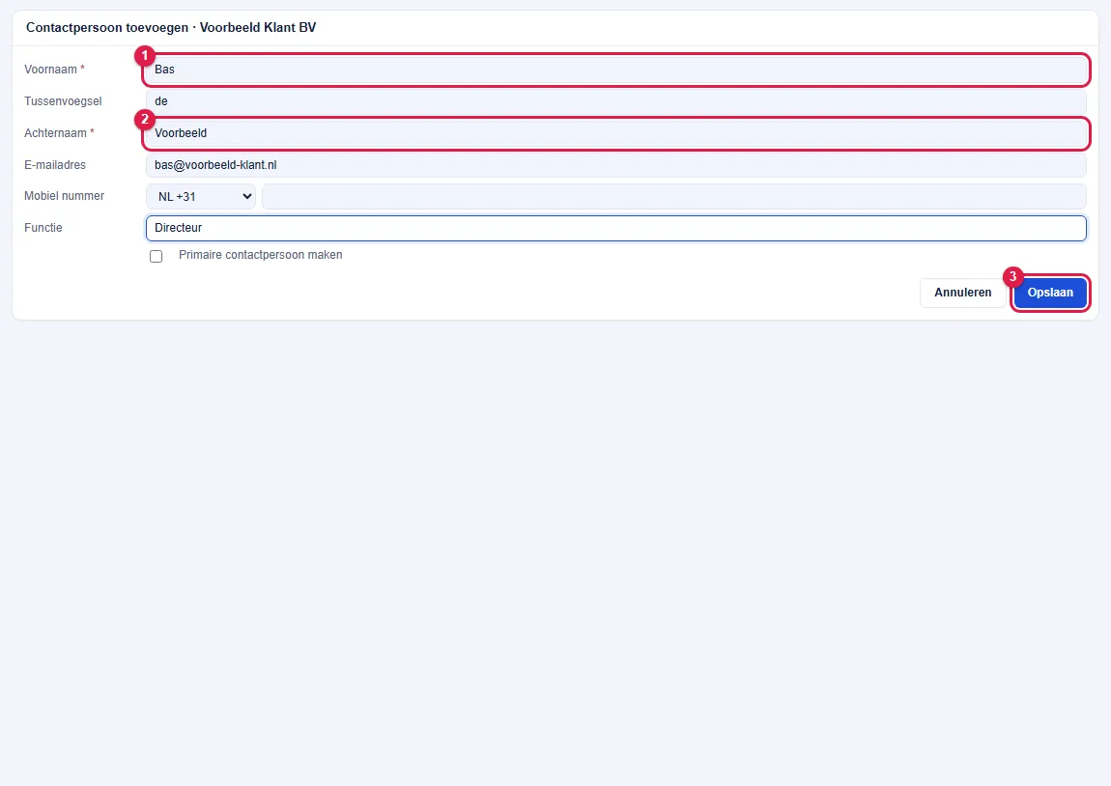
Task: Click the 'E-mailadres' label text
Action: 55,165
